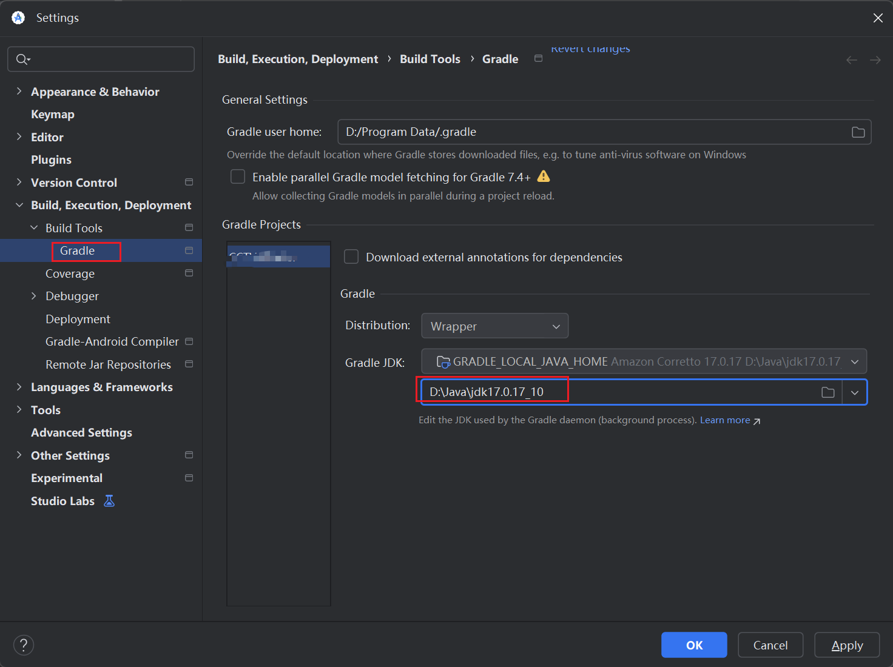Screen dimensions: 893x667
Task: Open the help question mark icon
Action: (x=23, y=645)
